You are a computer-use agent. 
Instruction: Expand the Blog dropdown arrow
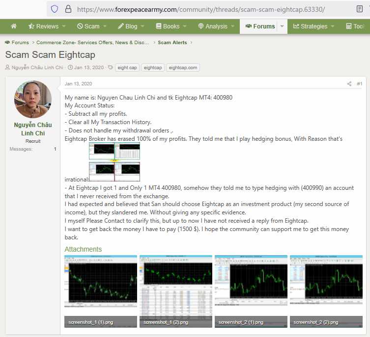142,26
